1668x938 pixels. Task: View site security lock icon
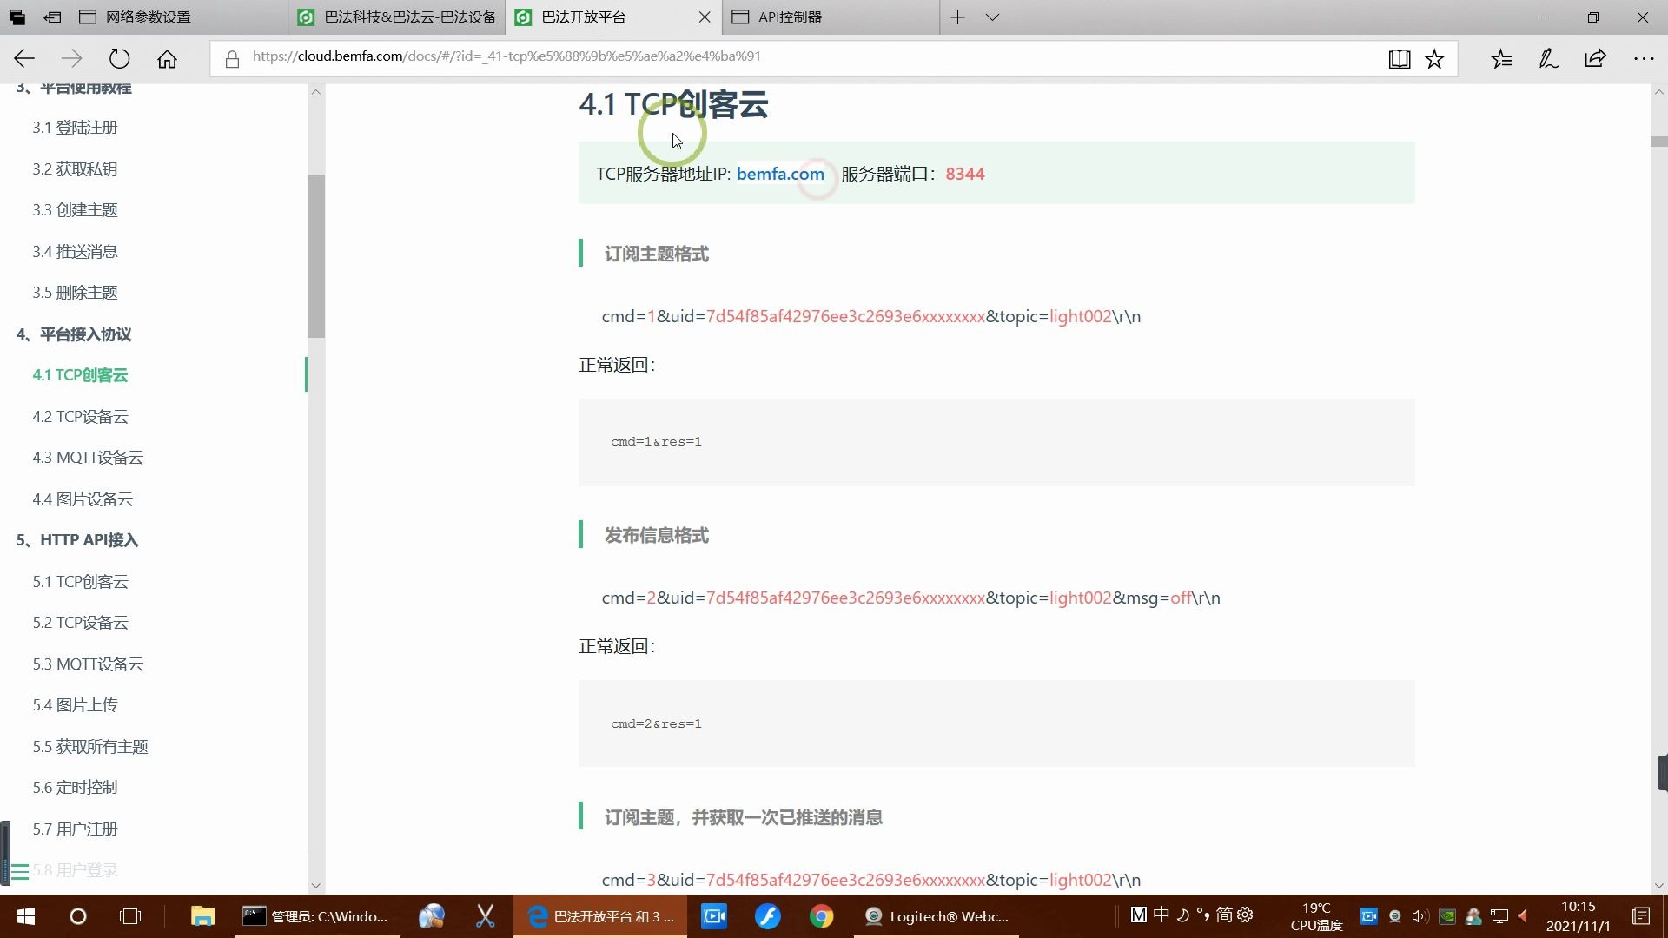point(232,58)
